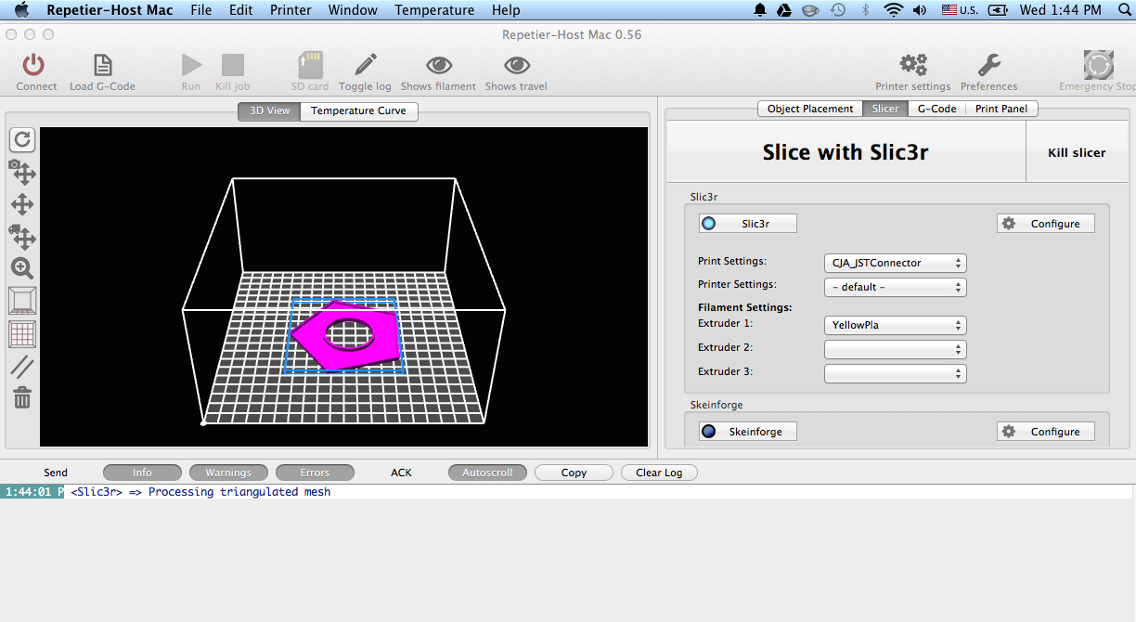Copy the log contents

(574, 473)
